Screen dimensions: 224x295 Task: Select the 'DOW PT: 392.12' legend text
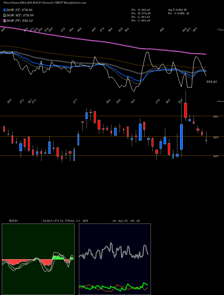pyautogui.click(x=19, y=21)
